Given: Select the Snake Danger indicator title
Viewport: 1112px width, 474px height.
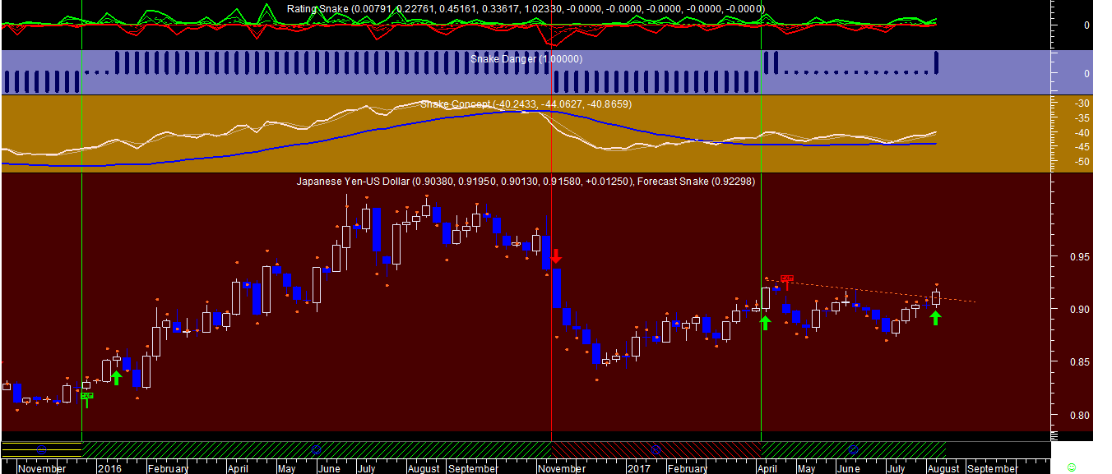Looking at the screenshot, I should click(526, 59).
